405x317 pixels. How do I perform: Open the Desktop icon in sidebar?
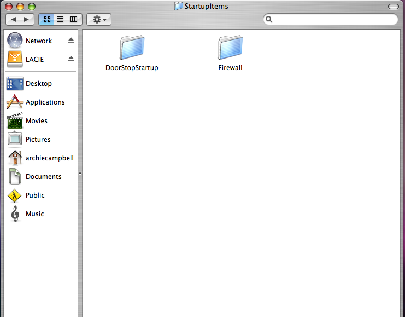pos(15,84)
